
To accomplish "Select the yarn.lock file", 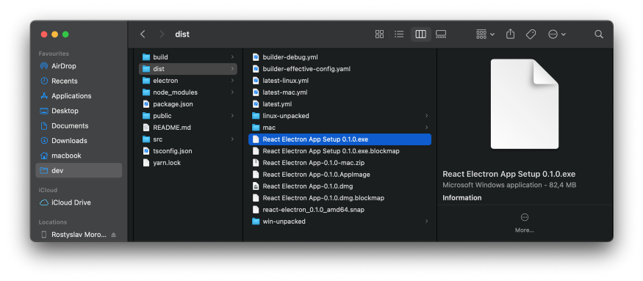I will point(188,163).
